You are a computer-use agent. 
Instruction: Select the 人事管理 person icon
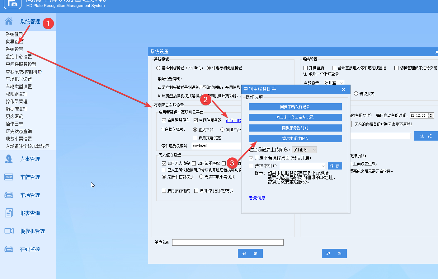9,159
